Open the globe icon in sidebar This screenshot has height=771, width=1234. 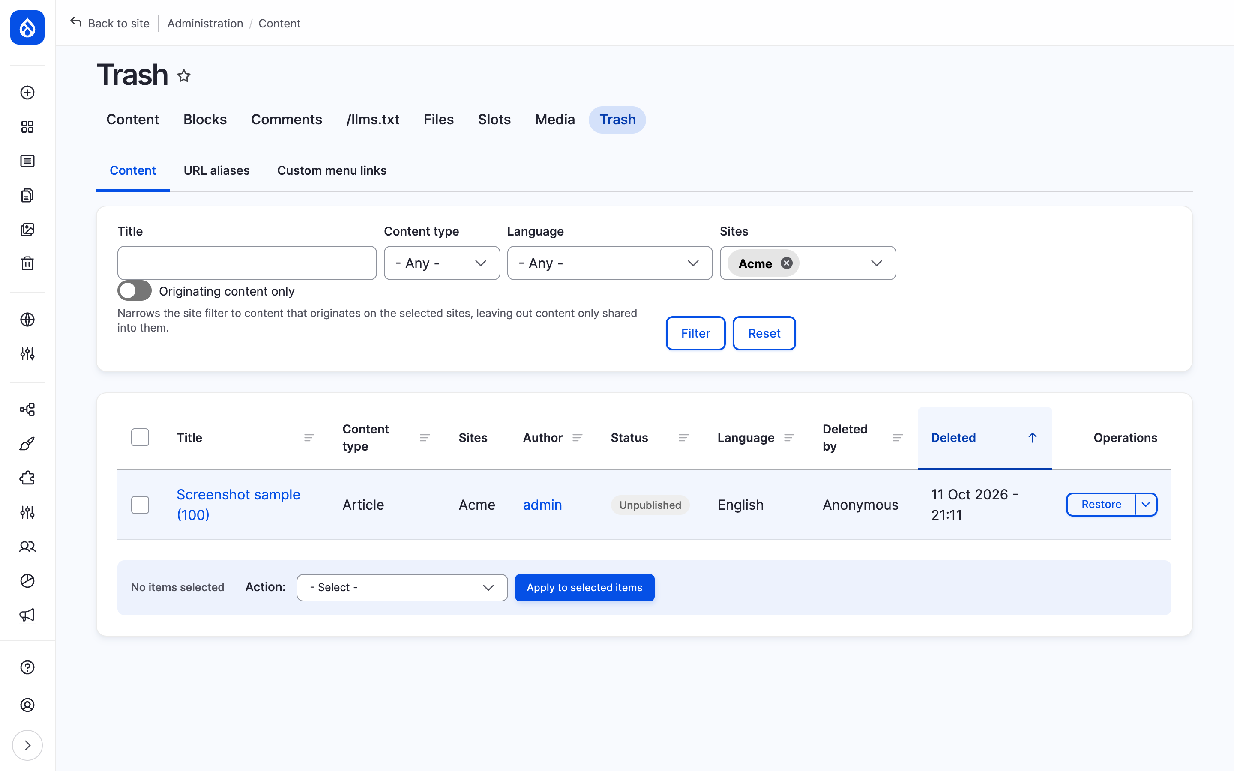27,320
